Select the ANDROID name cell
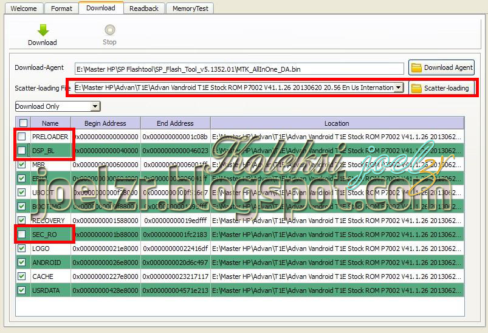The width and height of the screenshot is (488, 333). pyautogui.click(x=50, y=263)
